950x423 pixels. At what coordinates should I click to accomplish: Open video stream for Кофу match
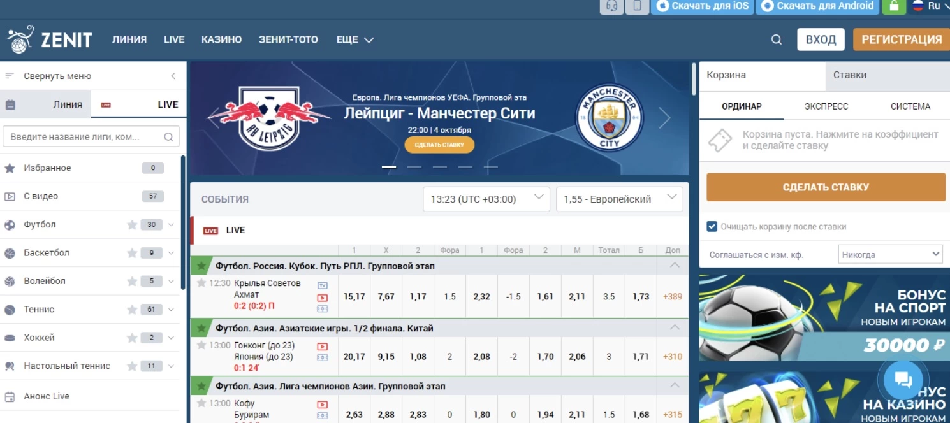coord(323,404)
